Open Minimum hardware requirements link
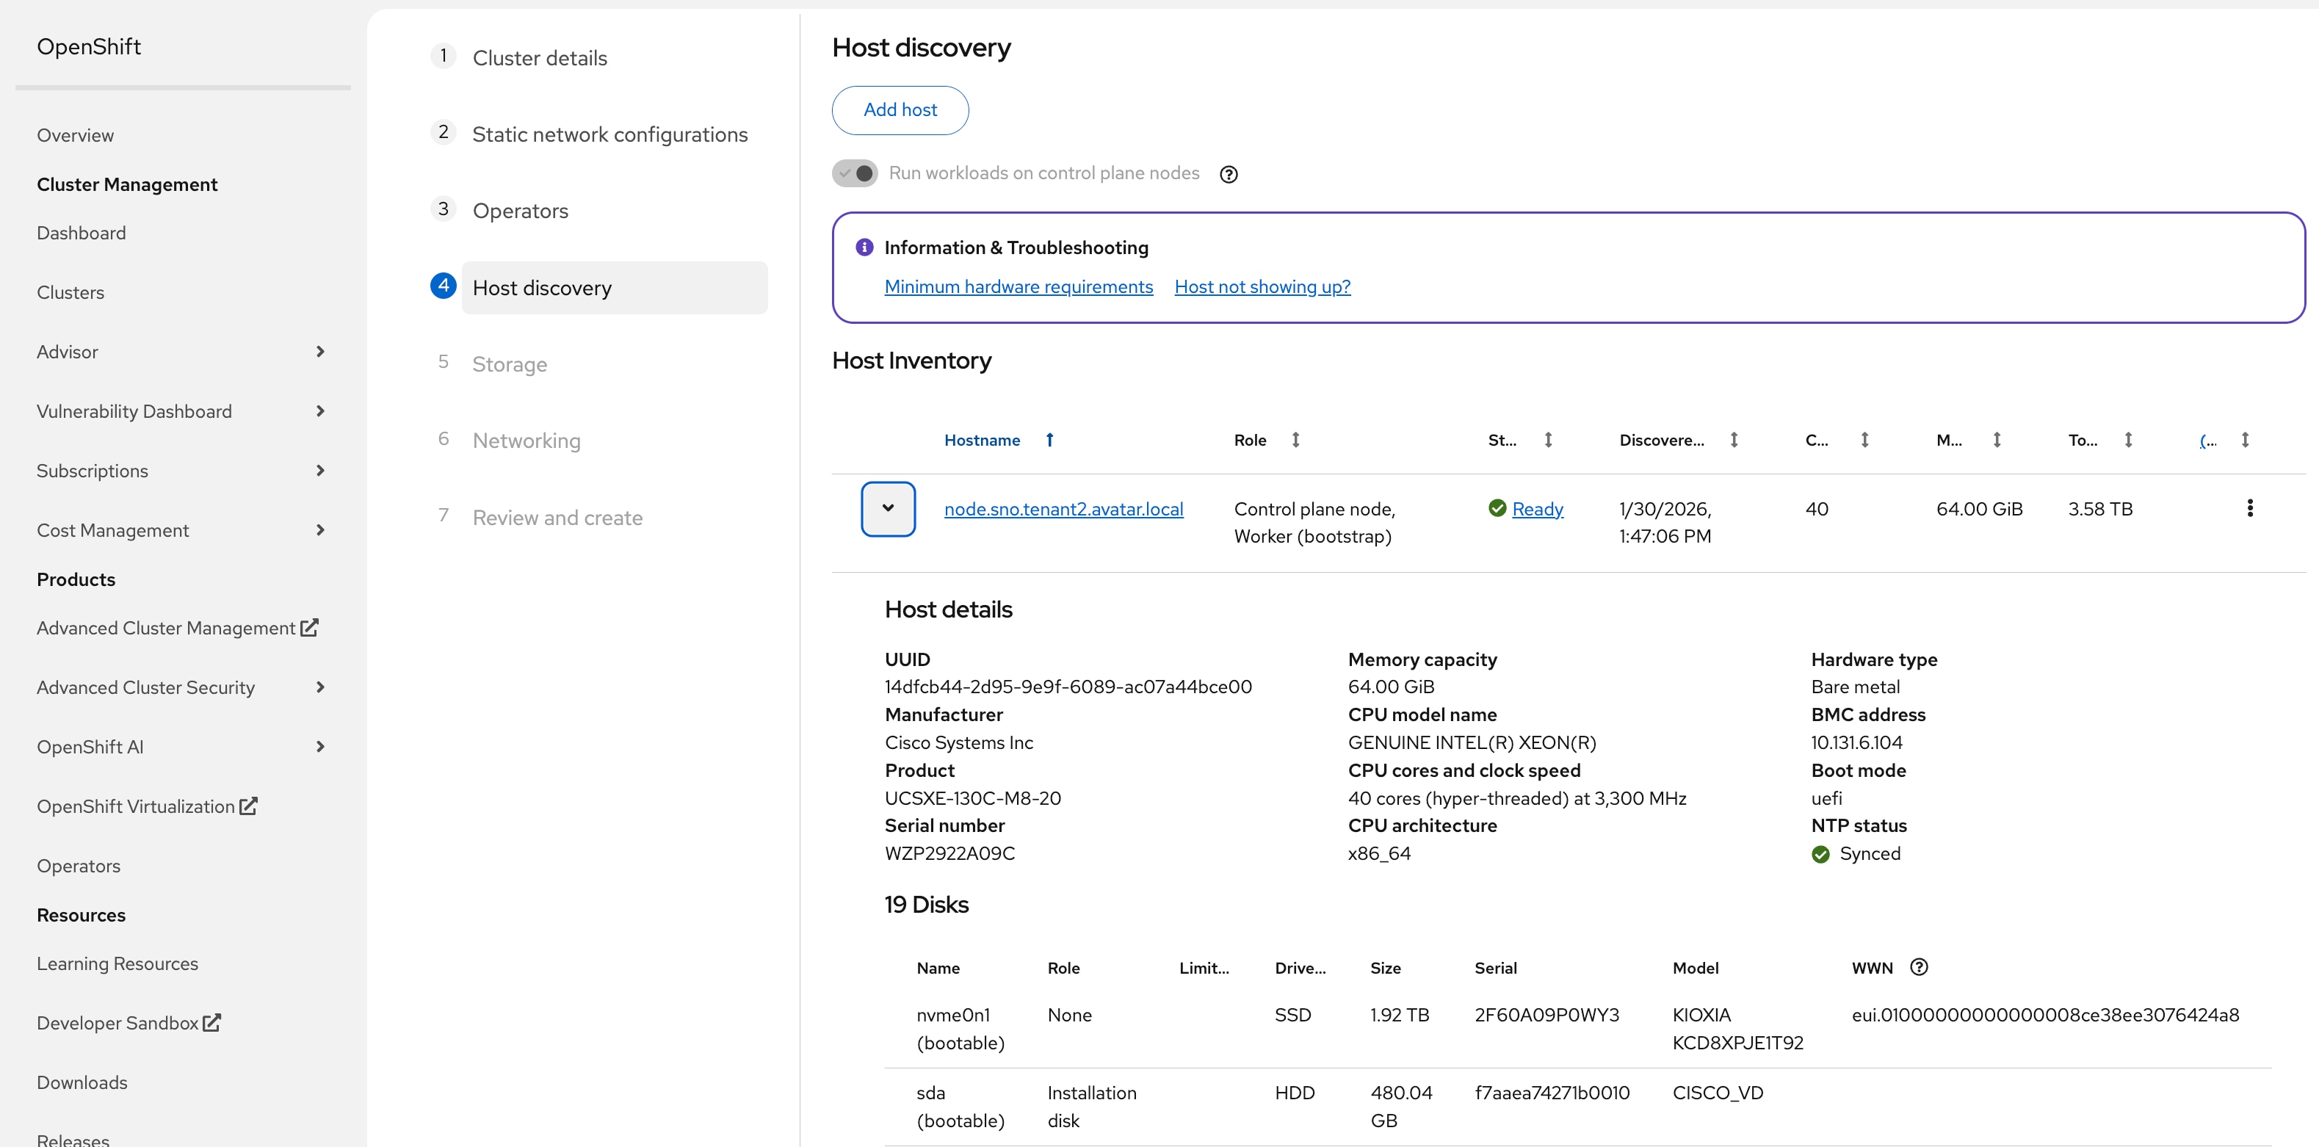 click(1019, 287)
